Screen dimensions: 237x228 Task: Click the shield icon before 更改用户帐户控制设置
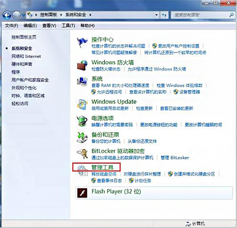point(154,46)
